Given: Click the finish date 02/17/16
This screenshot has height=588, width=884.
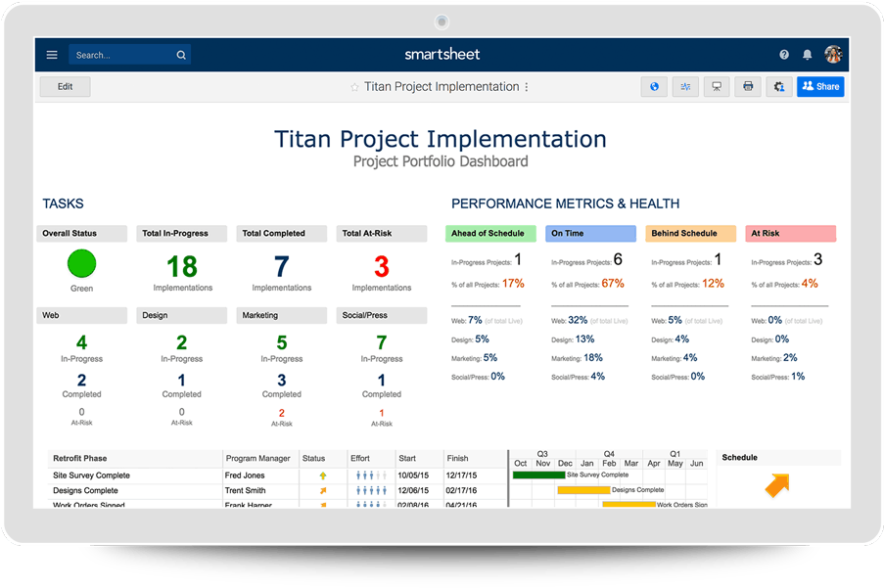Looking at the screenshot, I should point(461,491).
